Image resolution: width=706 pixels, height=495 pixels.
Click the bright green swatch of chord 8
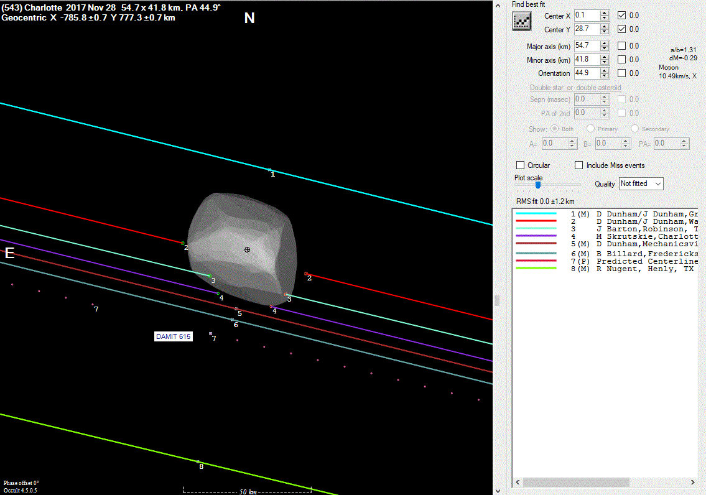pos(536,268)
